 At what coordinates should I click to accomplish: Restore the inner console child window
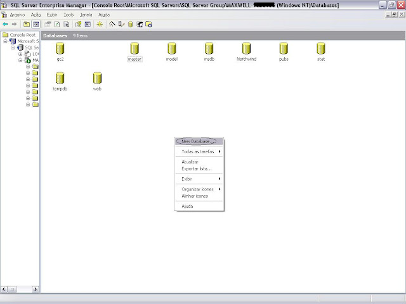(x=395, y=15)
